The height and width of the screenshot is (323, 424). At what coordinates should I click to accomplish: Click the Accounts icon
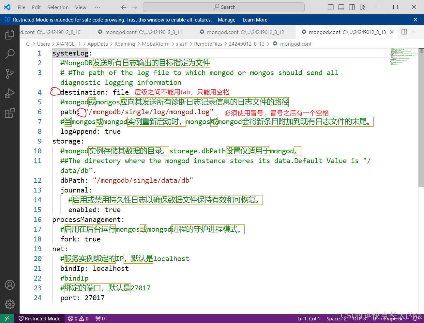pos(10,285)
